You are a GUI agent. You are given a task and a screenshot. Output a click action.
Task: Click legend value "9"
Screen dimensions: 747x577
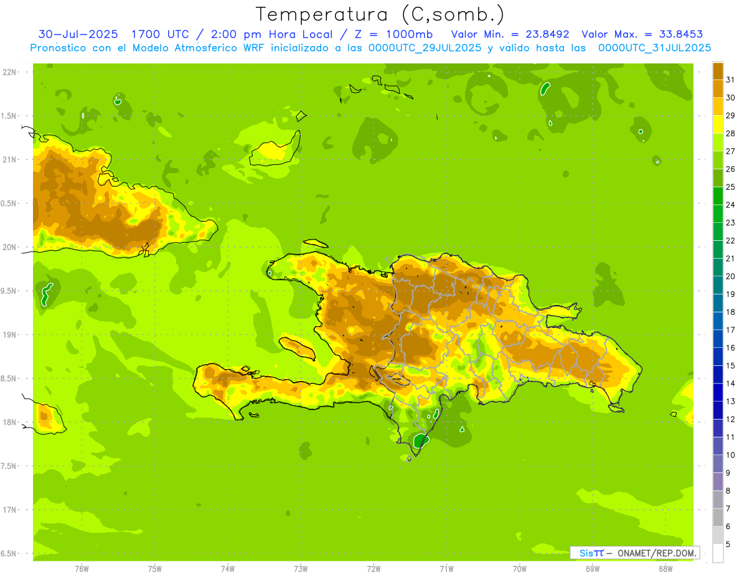[x=728, y=472]
